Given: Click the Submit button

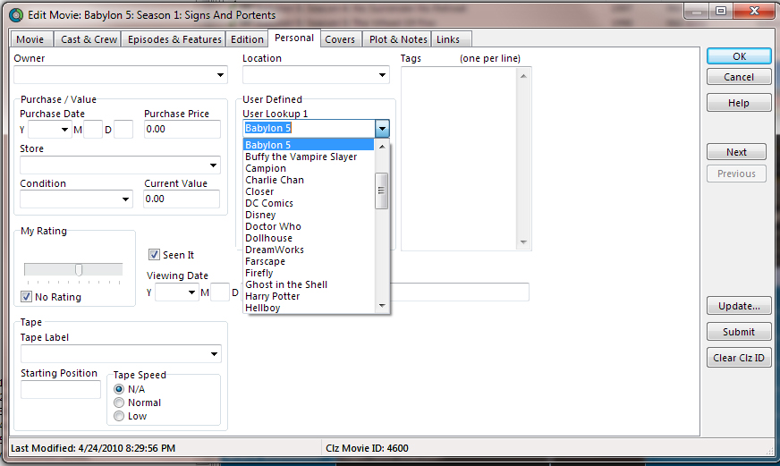Looking at the screenshot, I should coord(739,332).
